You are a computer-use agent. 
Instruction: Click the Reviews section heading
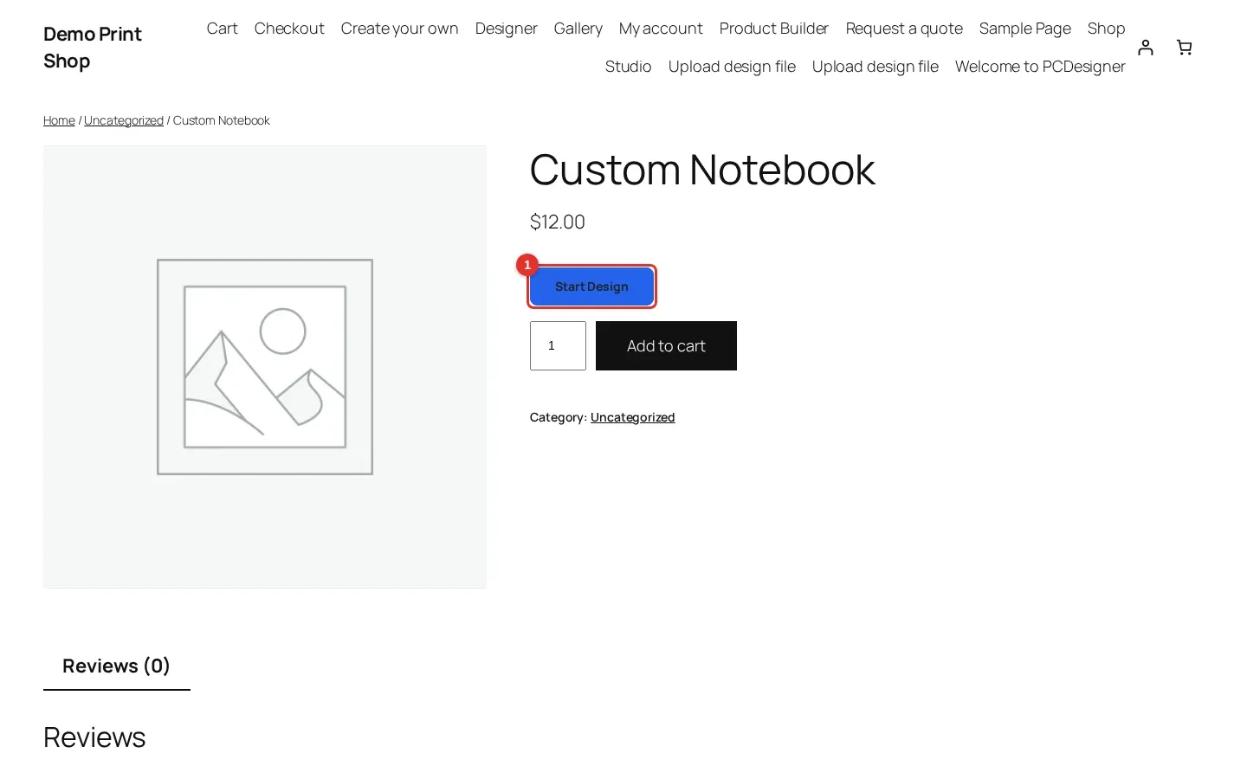[x=94, y=737]
